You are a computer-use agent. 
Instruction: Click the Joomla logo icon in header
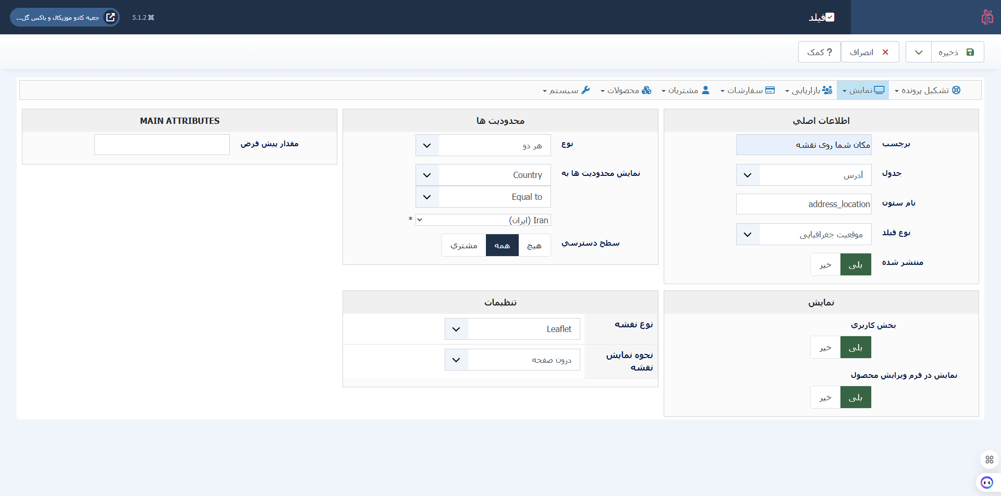click(987, 17)
